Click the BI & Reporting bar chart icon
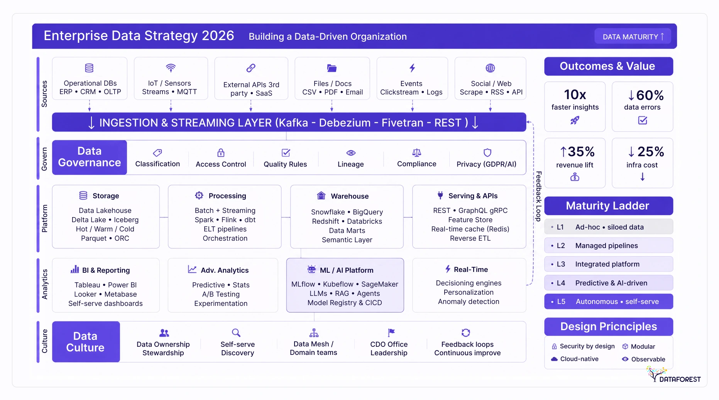This screenshot has height=400, width=719. pos(75,269)
